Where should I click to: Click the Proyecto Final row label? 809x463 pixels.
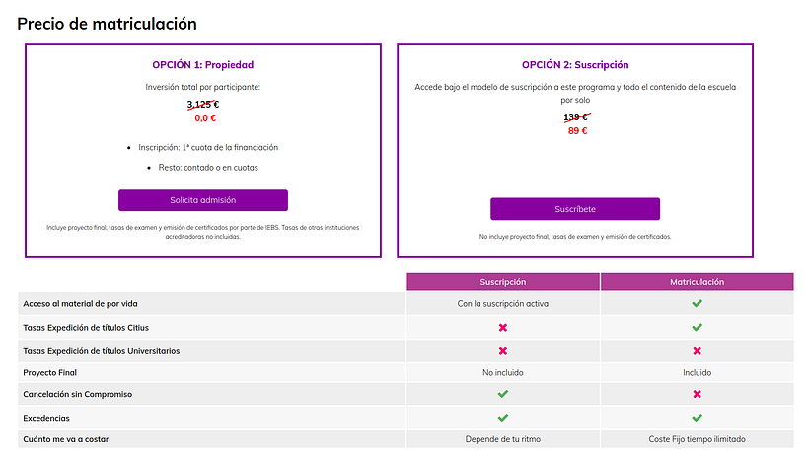coord(50,373)
